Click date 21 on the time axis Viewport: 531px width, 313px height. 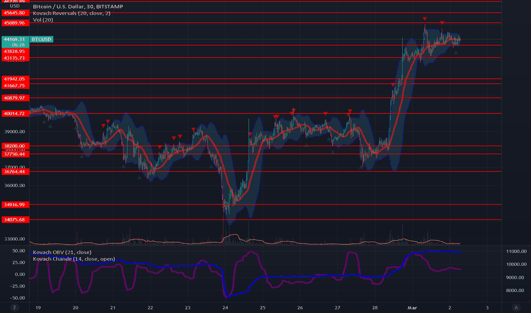point(113,307)
